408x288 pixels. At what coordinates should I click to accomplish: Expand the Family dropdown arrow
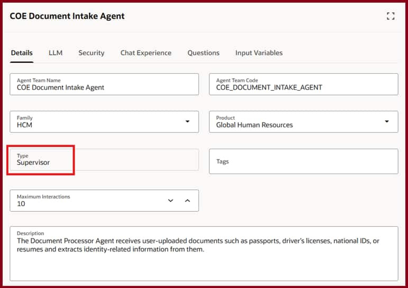coord(187,122)
